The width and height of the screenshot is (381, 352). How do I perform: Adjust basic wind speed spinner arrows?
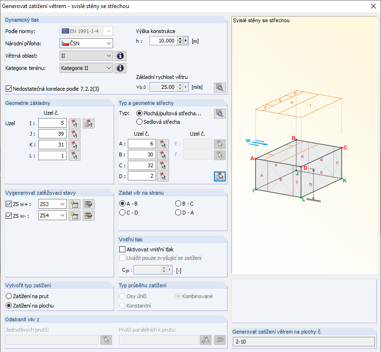point(180,87)
